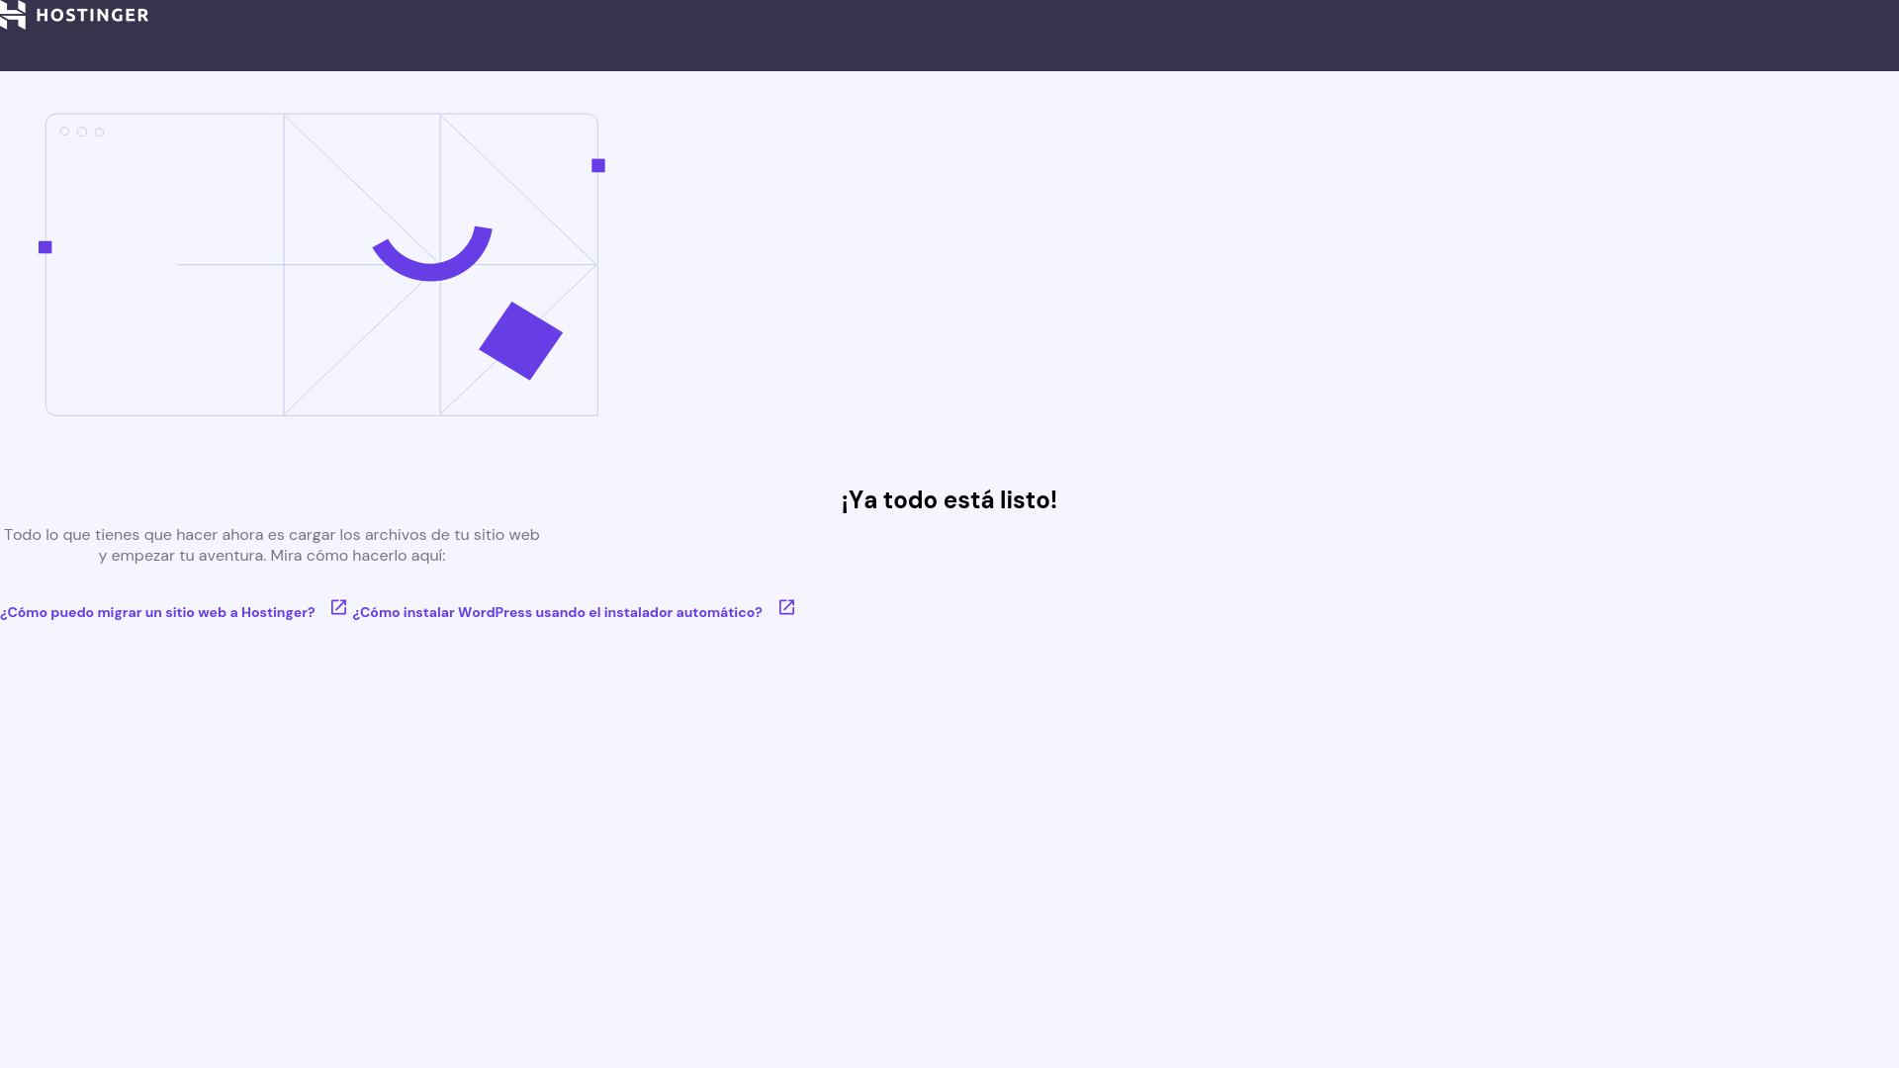Click paragraph line 'Todo lo que tienes que hacer ahora'

[x=272, y=535]
